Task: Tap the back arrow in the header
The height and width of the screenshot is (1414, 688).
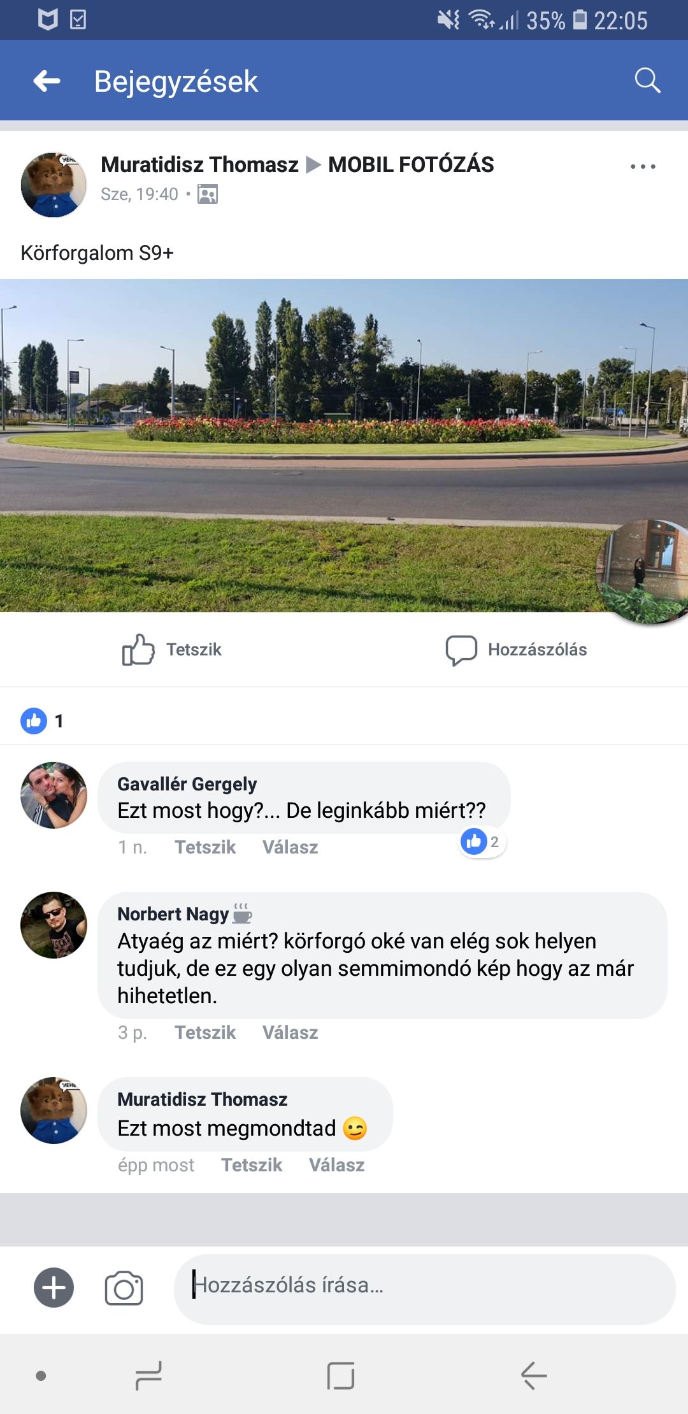Action: (x=47, y=81)
